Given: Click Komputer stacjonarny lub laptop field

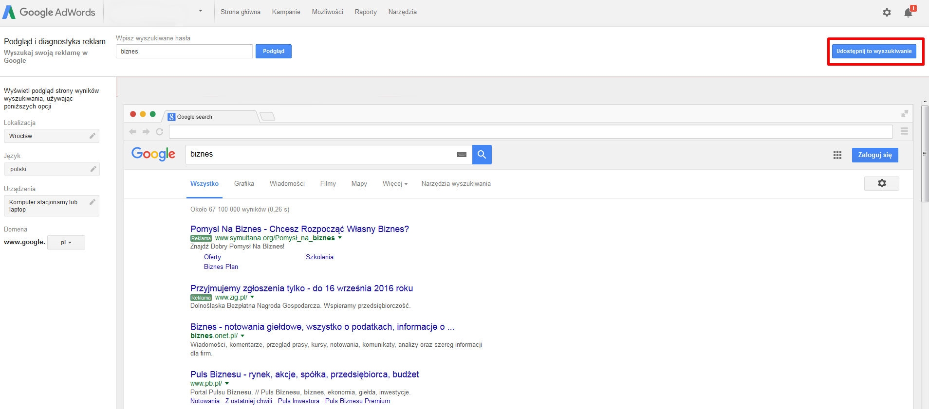Looking at the screenshot, I should point(52,206).
